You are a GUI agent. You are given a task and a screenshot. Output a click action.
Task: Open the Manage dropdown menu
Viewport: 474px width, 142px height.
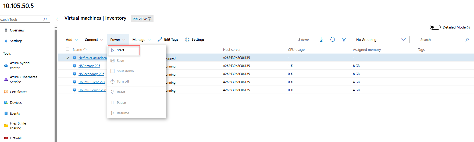(141, 40)
